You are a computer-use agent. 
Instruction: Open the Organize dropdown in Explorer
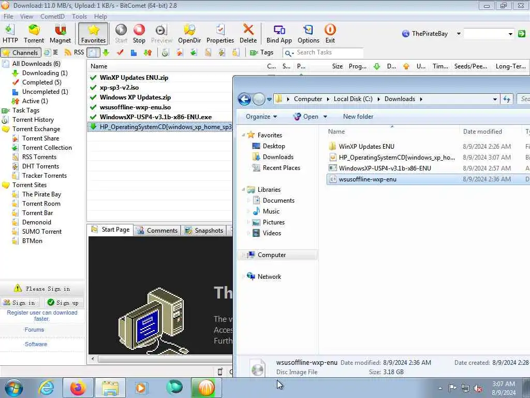(x=261, y=117)
